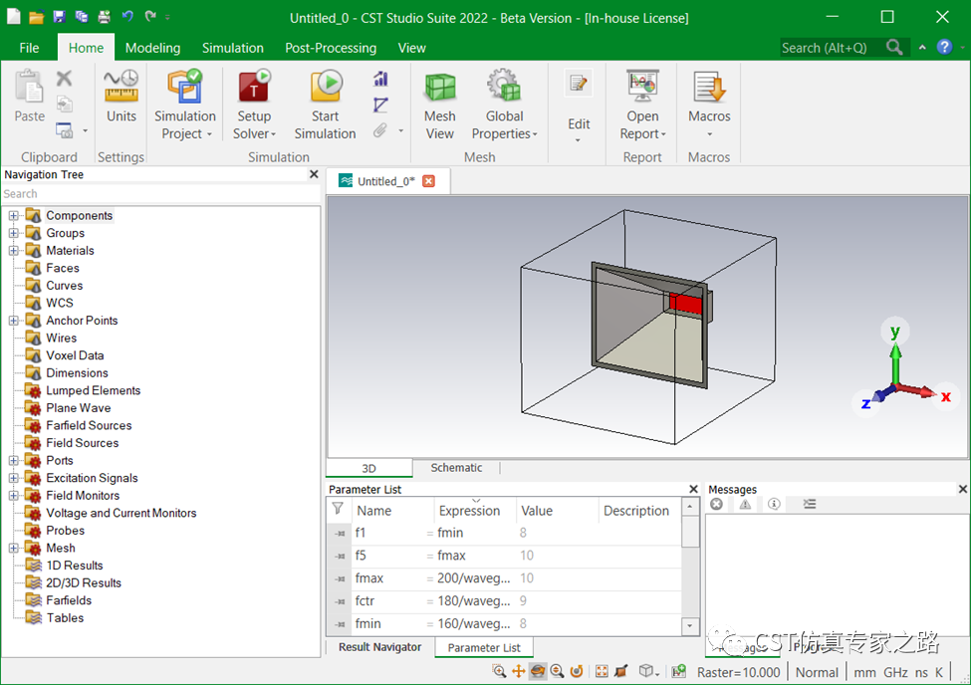Click the warning filter icon in Messages
This screenshot has width=971, height=685.
pos(745,504)
